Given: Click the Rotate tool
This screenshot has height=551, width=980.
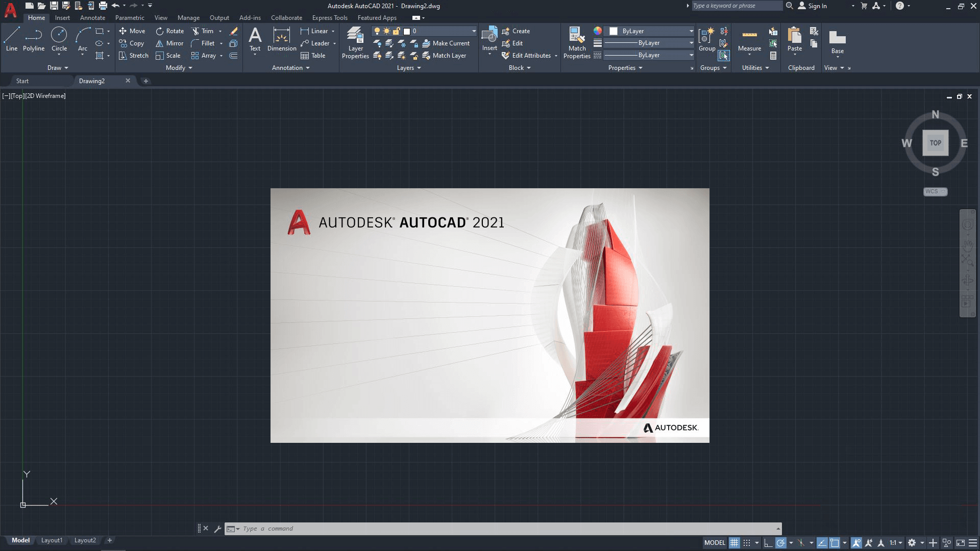Looking at the screenshot, I should [x=170, y=31].
